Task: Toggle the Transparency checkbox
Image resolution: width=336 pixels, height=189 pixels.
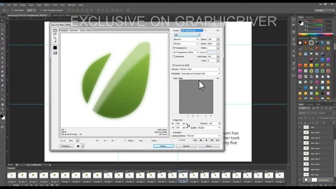Action: coord(174,48)
